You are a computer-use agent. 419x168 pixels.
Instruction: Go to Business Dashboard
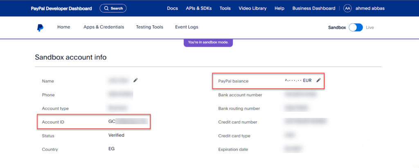click(314, 8)
